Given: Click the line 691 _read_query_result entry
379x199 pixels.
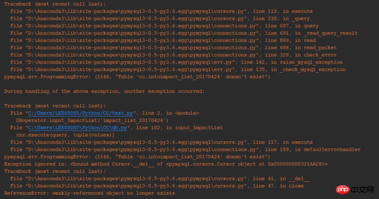Looking at the screenshot, I should tap(184, 33).
